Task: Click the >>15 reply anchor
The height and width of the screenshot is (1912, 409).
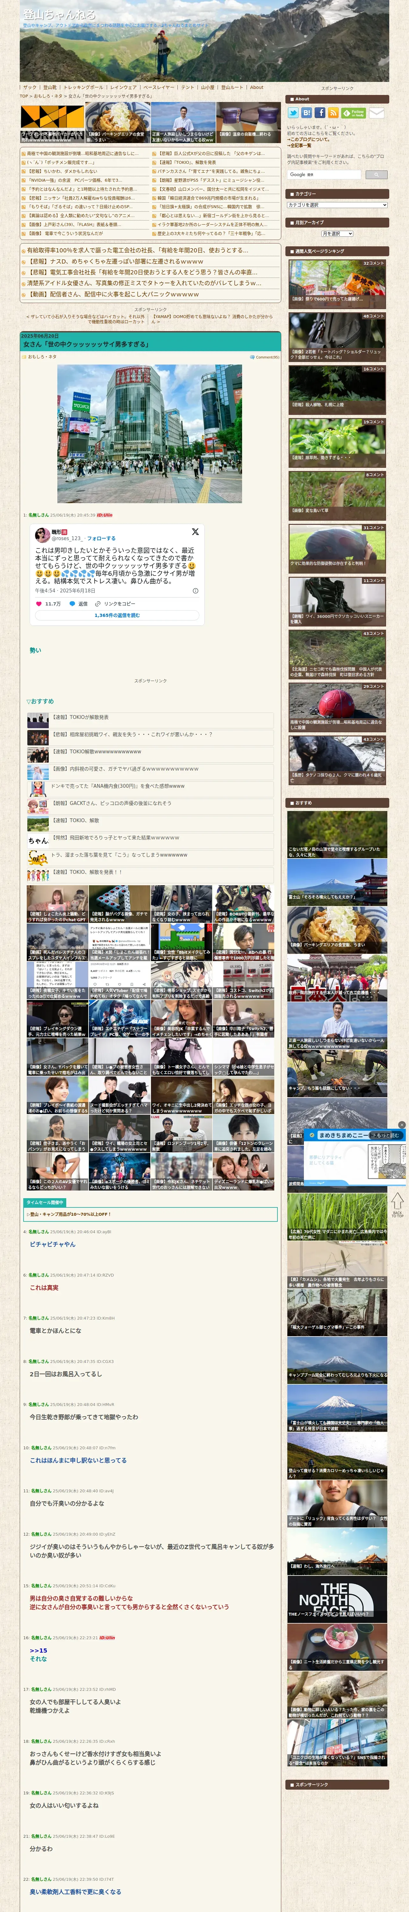Action: (x=39, y=1650)
